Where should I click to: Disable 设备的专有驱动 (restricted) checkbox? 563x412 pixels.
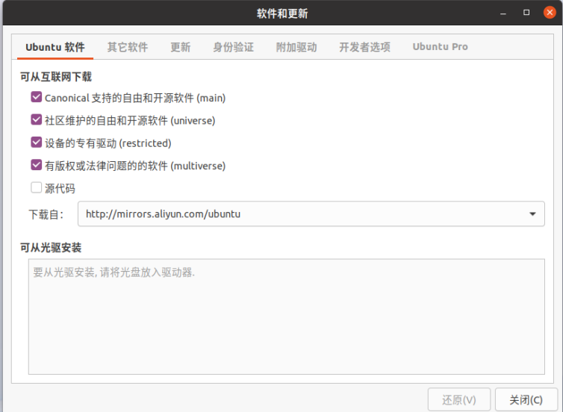point(37,143)
